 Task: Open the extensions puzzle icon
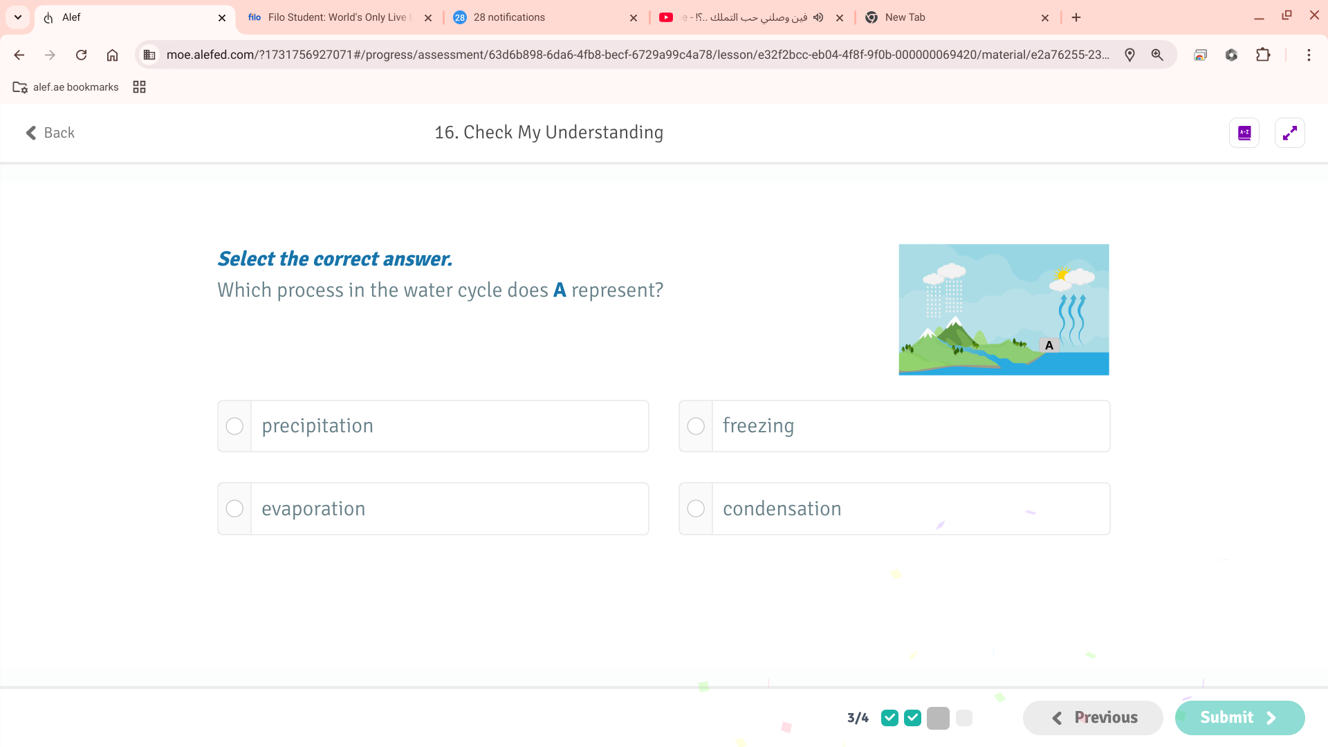coord(1263,55)
